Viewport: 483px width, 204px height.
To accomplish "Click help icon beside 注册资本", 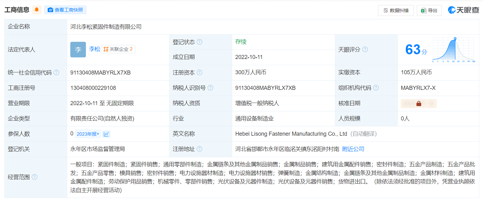I will [x=199, y=73].
